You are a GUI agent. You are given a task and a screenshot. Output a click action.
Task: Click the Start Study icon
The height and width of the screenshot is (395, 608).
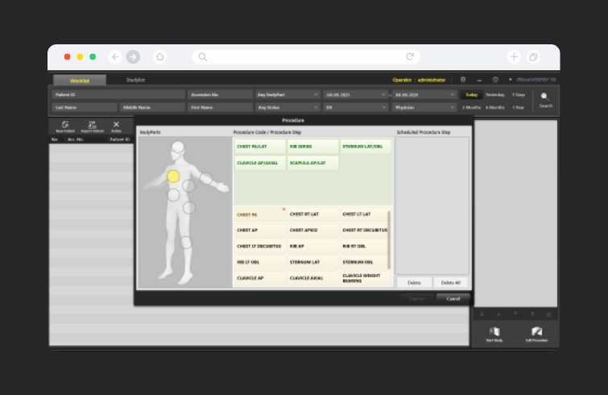pyautogui.click(x=494, y=331)
